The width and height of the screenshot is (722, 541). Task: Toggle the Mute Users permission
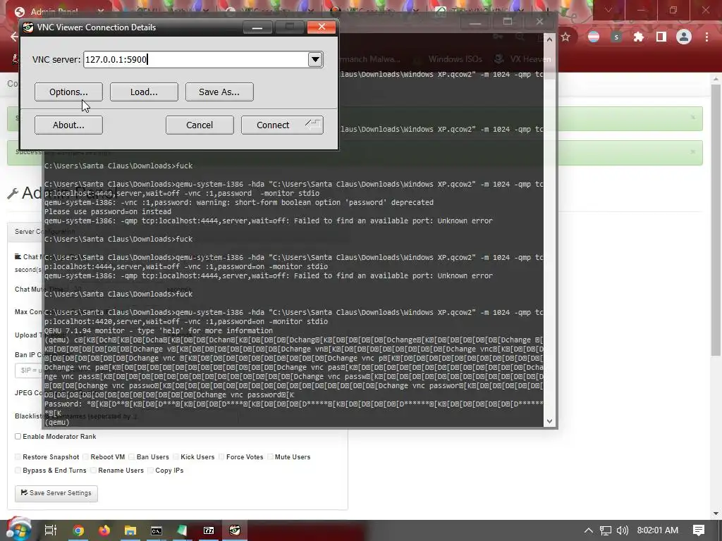270,456
